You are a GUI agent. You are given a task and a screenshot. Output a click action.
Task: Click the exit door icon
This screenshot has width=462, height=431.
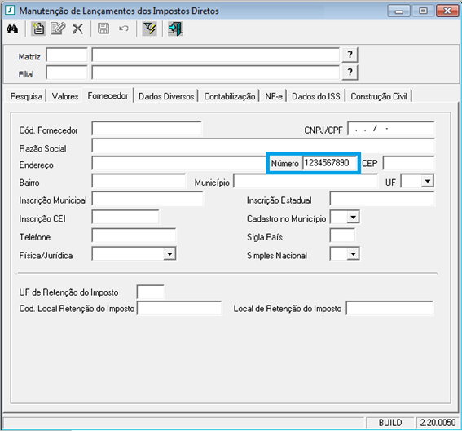click(x=175, y=29)
